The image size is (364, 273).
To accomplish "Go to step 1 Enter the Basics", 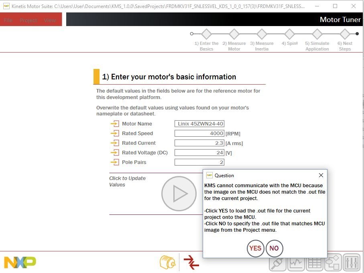I will (206, 34).
